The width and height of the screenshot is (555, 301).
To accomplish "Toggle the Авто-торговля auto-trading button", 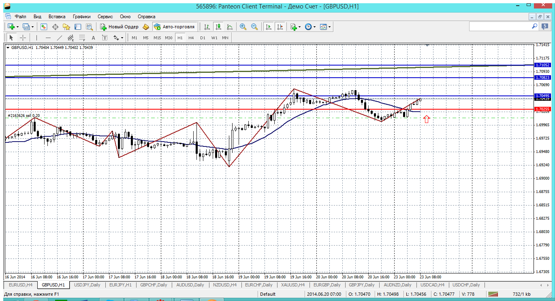I will [x=174, y=27].
